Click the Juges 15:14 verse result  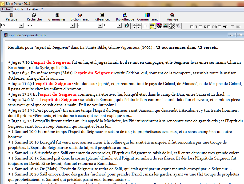click(x=125, y=123)
